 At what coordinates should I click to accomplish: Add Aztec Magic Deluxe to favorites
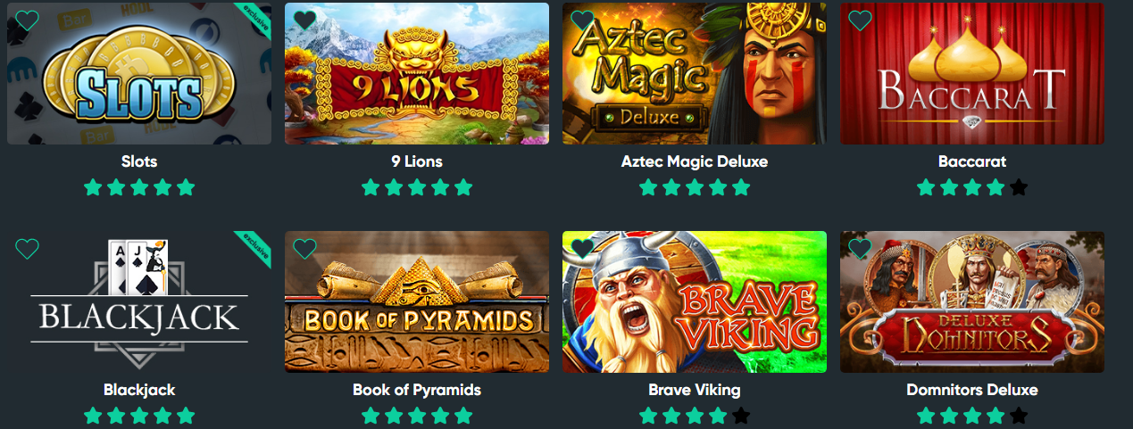point(582,21)
